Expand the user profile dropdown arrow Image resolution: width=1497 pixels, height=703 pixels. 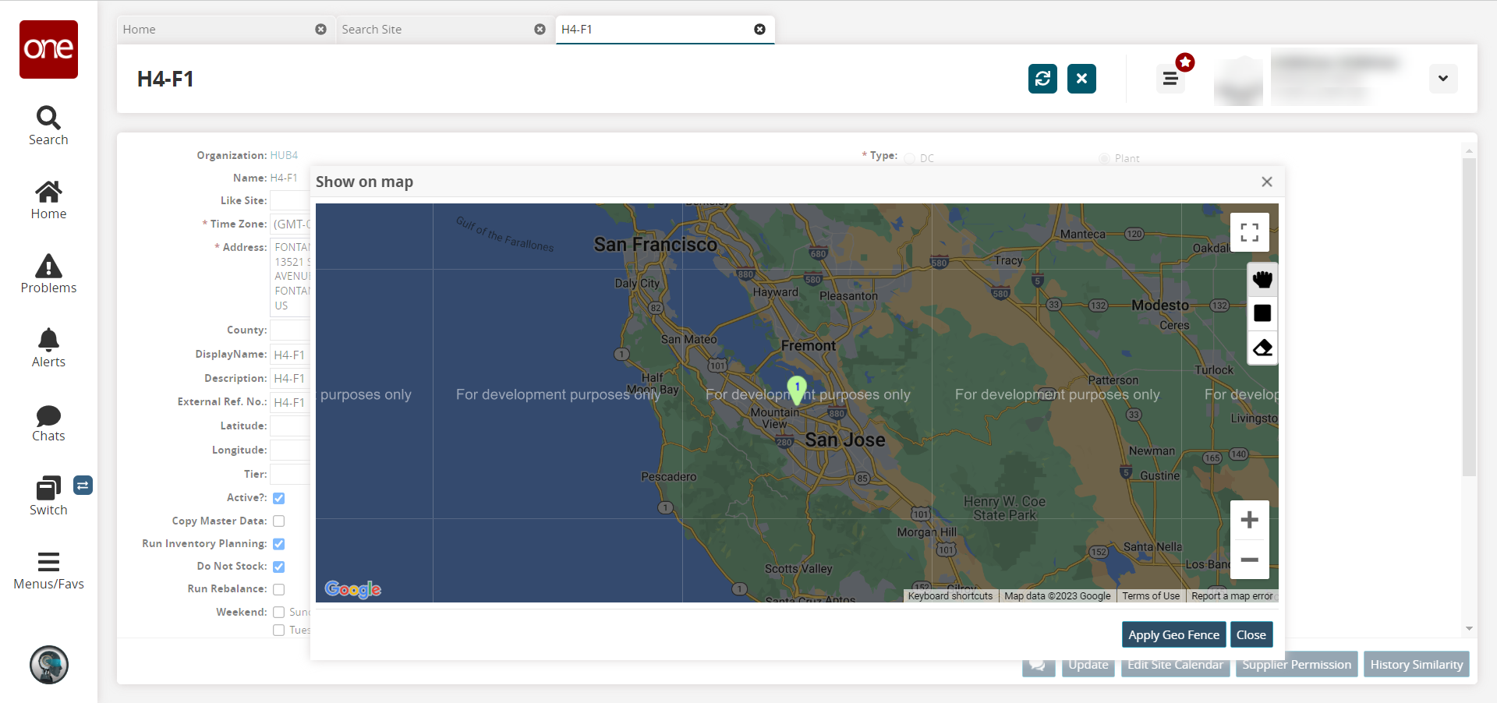point(1442,79)
